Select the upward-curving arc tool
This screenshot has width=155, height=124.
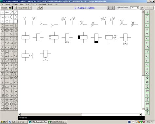pos(3,17)
